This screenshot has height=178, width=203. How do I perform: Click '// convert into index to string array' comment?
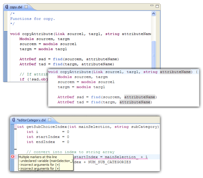70,152
